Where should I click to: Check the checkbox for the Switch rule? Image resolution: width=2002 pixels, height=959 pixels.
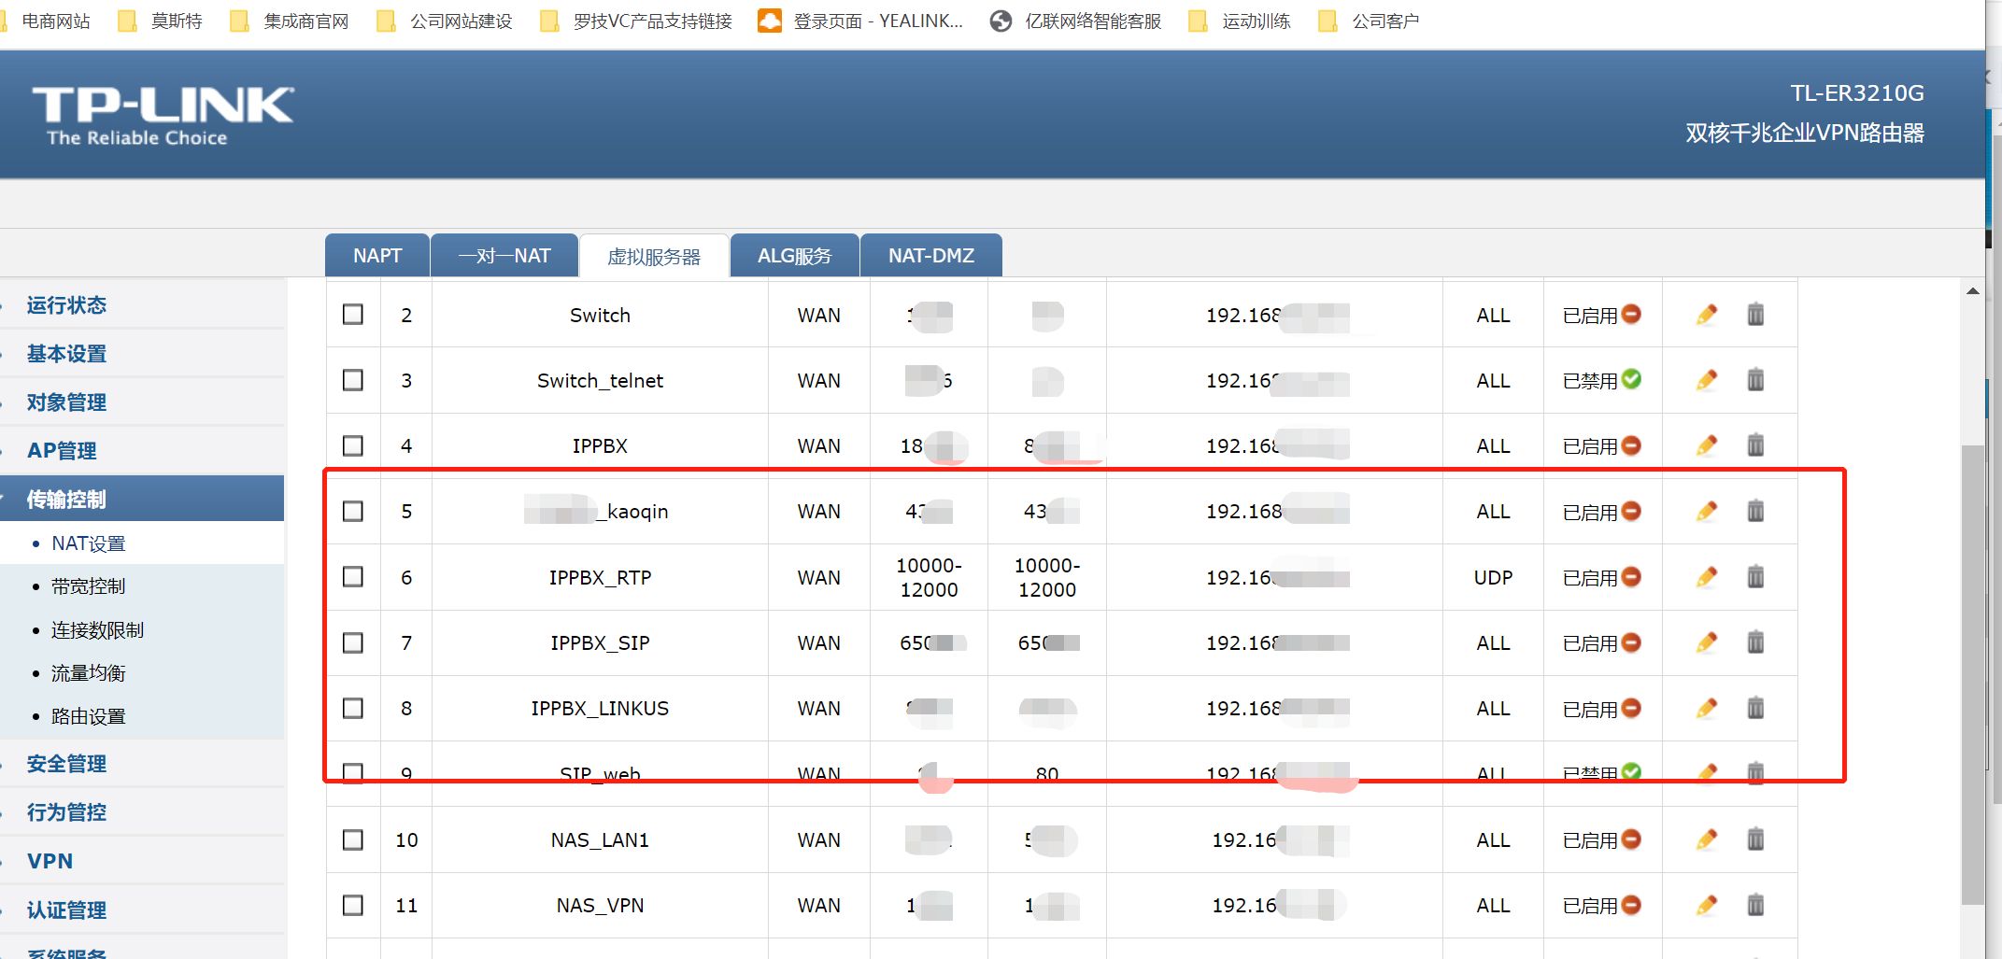click(353, 315)
